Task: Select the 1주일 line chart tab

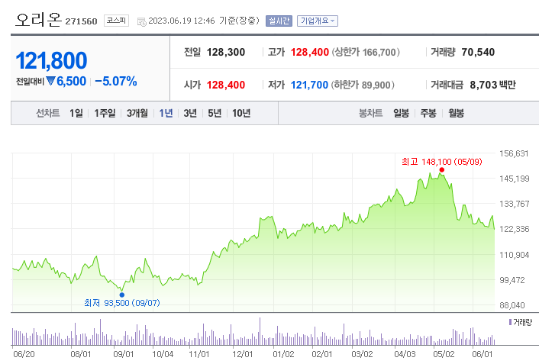Action: pyautogui.click(x=105, y=113)
